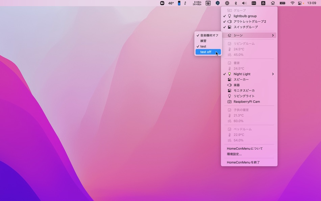Click the keyboard-style bar icon in menu bar
321x201 pixels.
pos(254,3)
